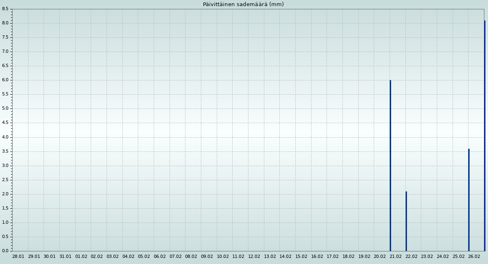Click the 01.02 date label
Image resolution: width=488 pixels, height=264 pixels.
tap(81, 257)
